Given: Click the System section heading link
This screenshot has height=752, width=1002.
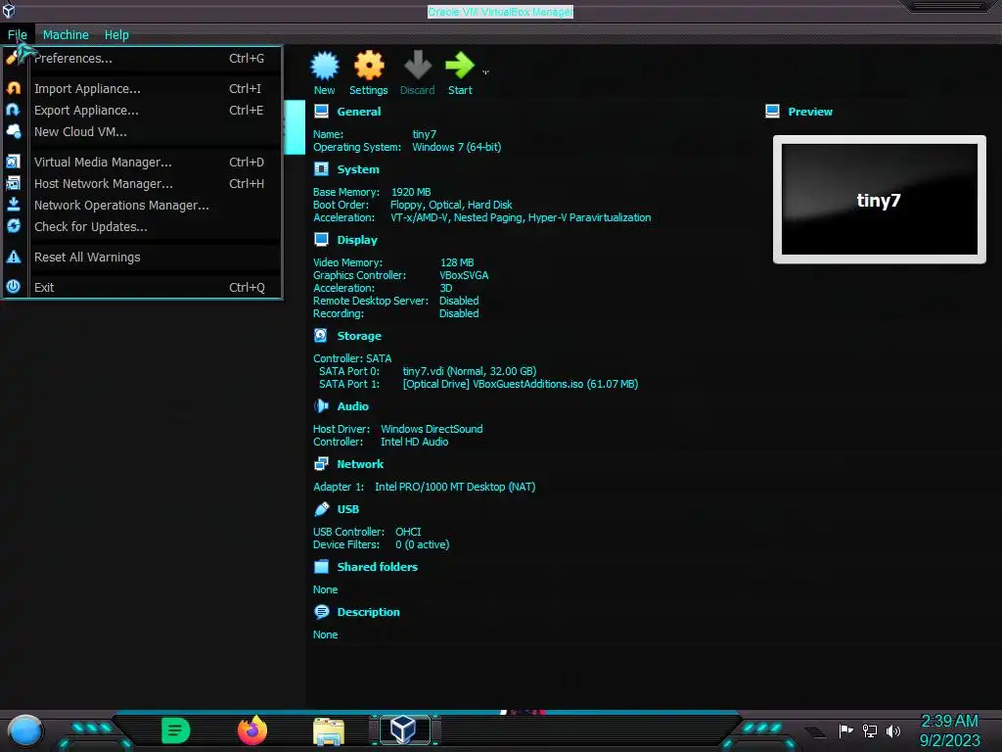Looking at the screenshot, I should pyautogui.click(x=358, y=169).
